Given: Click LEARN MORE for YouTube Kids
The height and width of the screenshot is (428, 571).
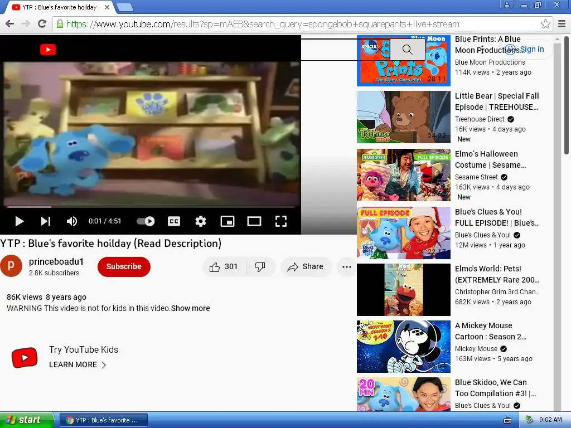Looking at the screenshot, I should 77,364.
